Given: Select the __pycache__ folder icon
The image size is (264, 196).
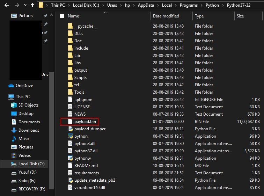Looking at the screenshot, I should pyautogui.click(x=71, y=26).
